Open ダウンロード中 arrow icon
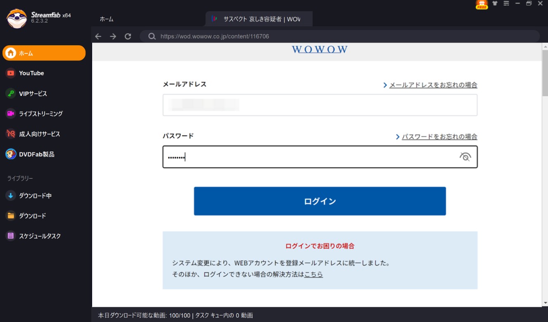548x322 pixels. pyautogui.click(x=11, y=196)
